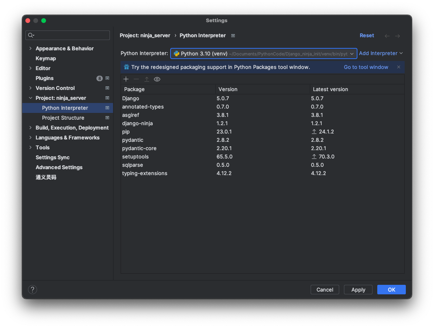Open the Add Interpreter dropdown
Viewport: 434px width, 328px height.
point(381,53)
